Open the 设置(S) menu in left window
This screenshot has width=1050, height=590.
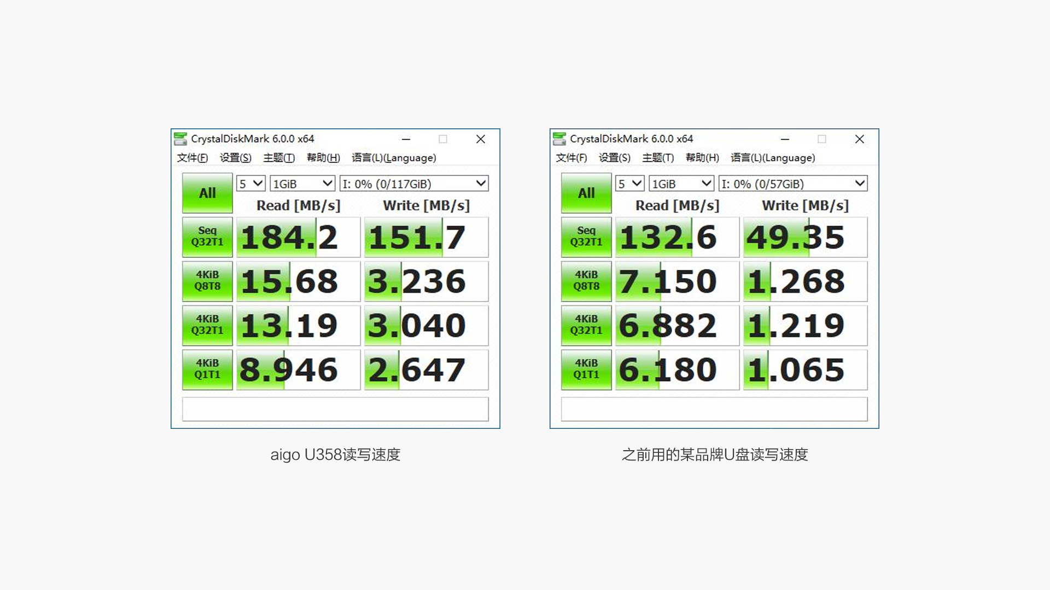(235, 157)
